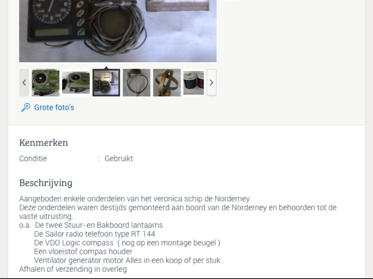Click the Beschrijving section heading
This screenshot has width=373, height=279.
coord(46,183)
